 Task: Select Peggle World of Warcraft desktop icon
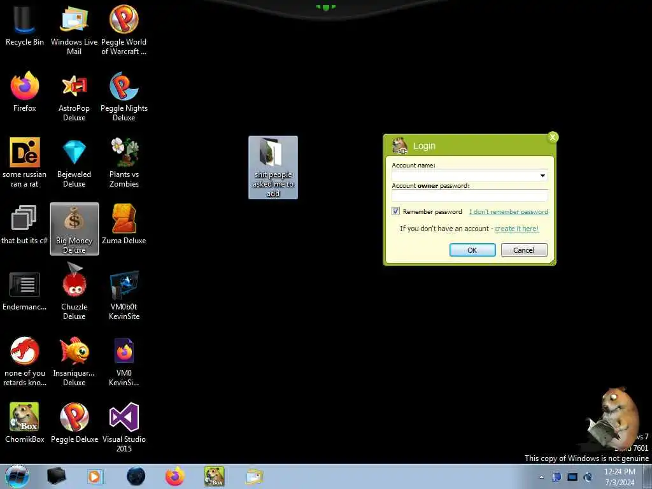pyautogui.click(x=124, y=31)
